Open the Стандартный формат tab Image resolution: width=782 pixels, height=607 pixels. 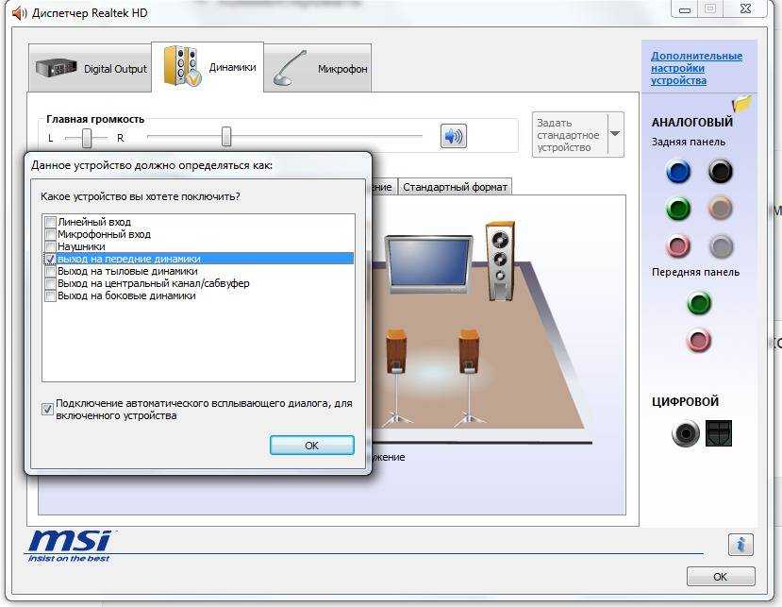(455, 187)
